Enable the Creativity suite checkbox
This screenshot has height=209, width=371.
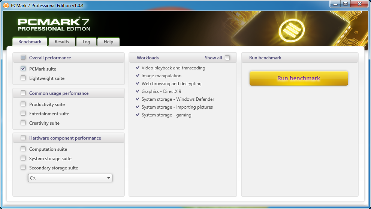point(23,123)
